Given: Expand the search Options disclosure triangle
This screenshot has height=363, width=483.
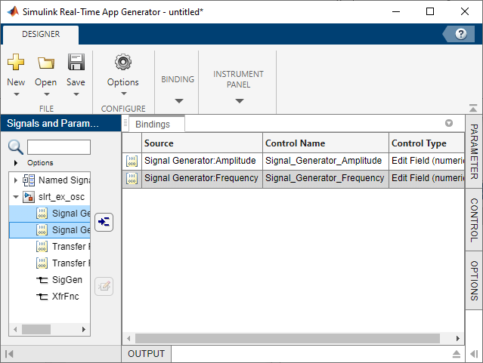Looking at the screenshot, I should point(16,162).
